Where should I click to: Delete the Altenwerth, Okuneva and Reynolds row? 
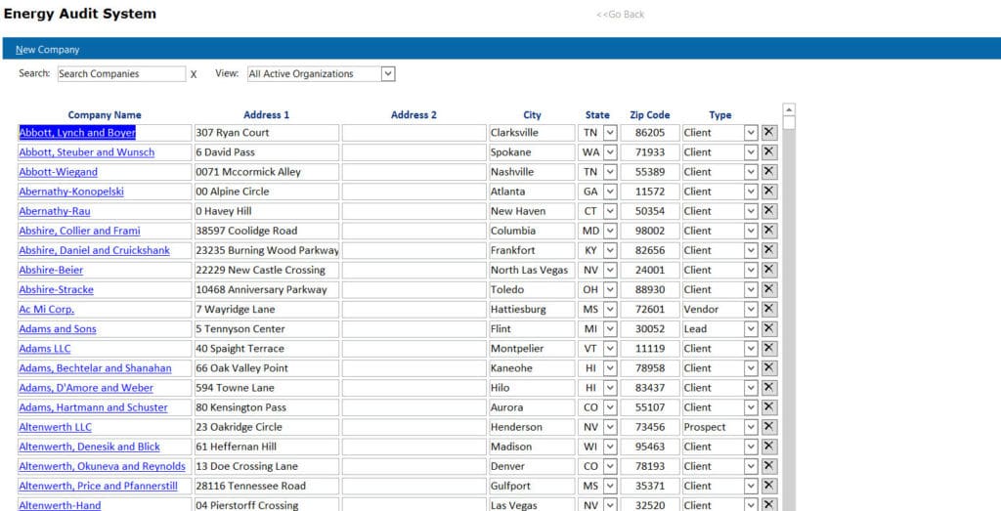[x=769, y=466]
